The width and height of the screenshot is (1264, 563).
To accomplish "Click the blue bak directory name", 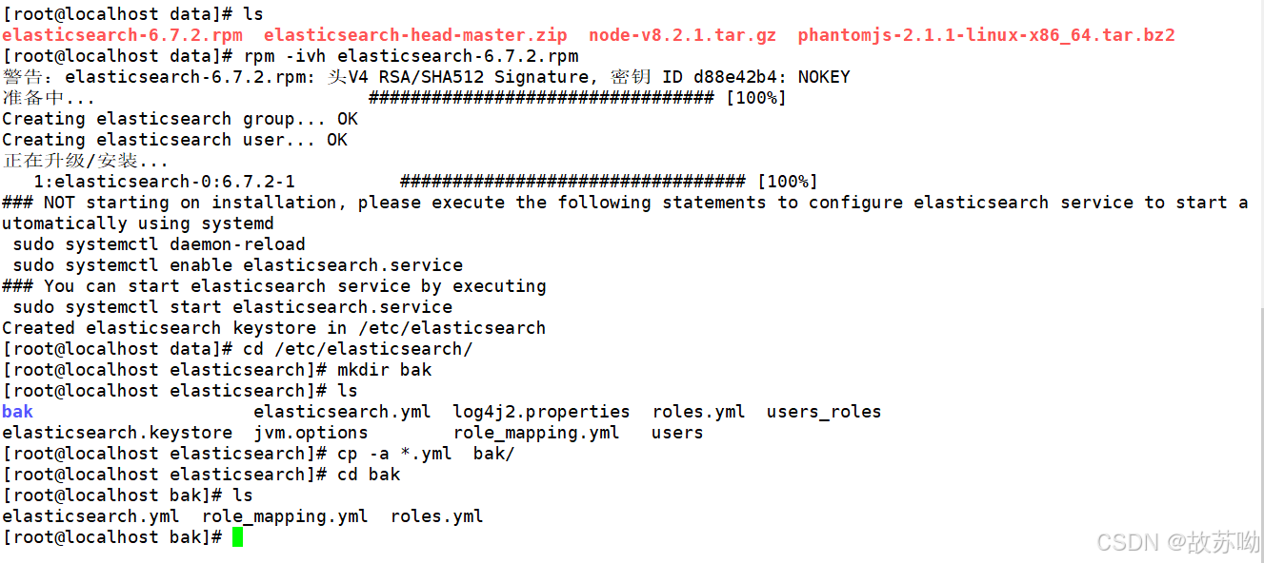I will click(x=17, y=412).
